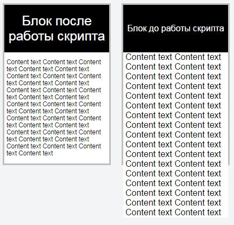Click the word 'после' in left header
234x225 pixels.
73,21
